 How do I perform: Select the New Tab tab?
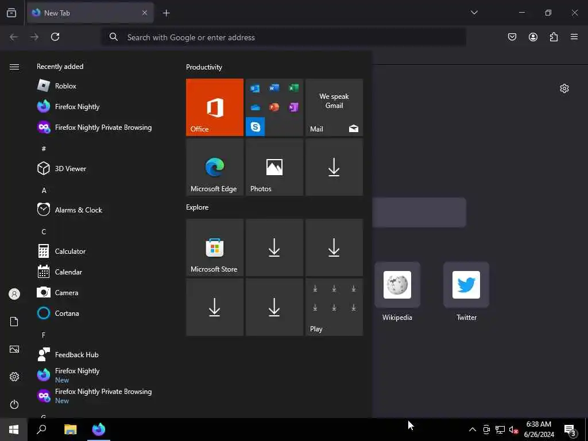(x=90, y=13)
